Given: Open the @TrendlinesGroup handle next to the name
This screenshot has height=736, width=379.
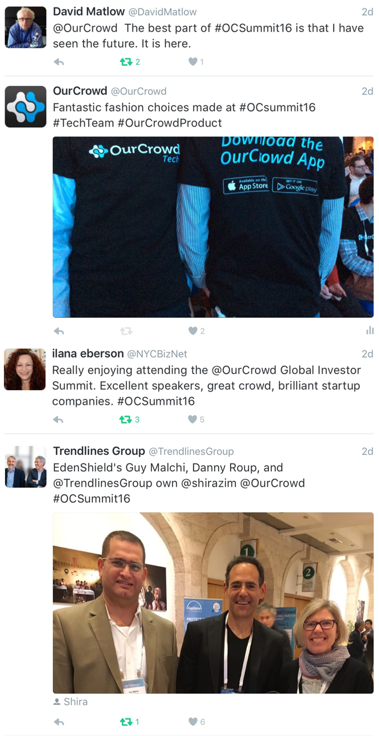Looking at the screenshot, I should tap(191, 451).
